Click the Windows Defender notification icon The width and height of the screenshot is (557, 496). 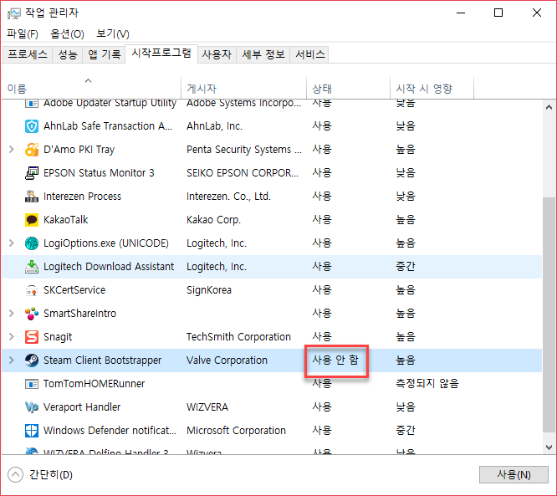32,431
